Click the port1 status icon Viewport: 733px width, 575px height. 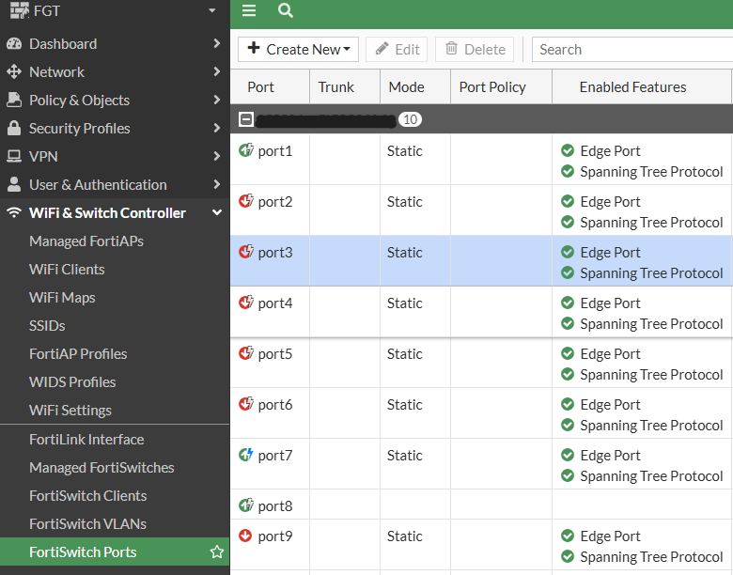click(x=246, y=150)
